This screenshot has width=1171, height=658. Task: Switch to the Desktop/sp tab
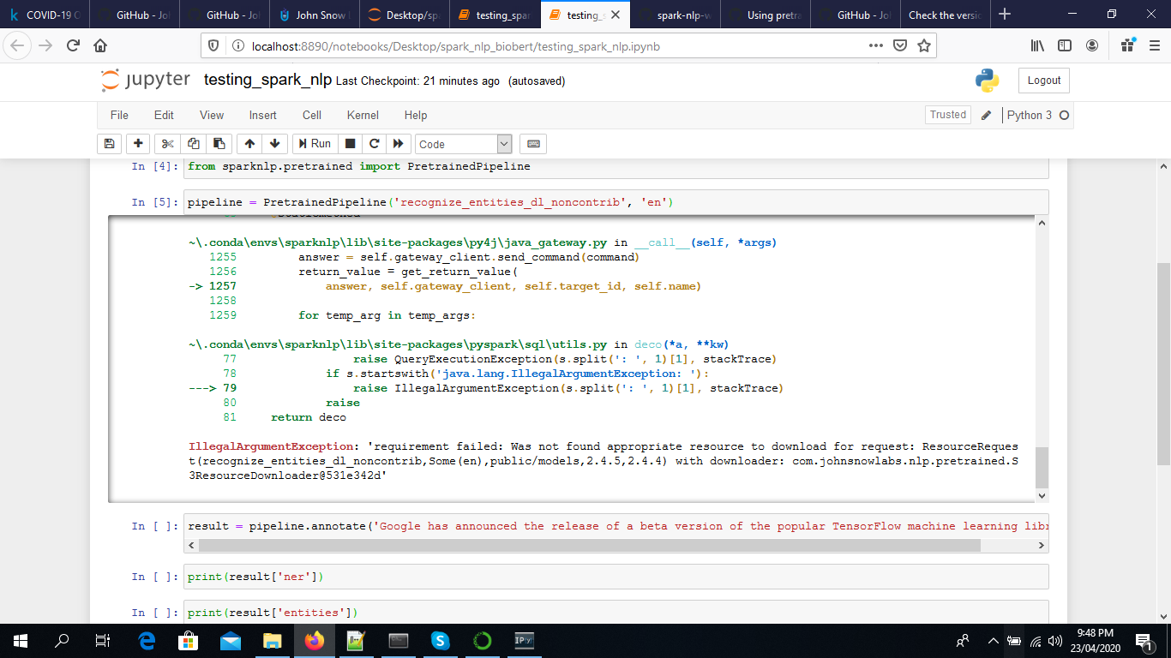click(x=404, y=15)
